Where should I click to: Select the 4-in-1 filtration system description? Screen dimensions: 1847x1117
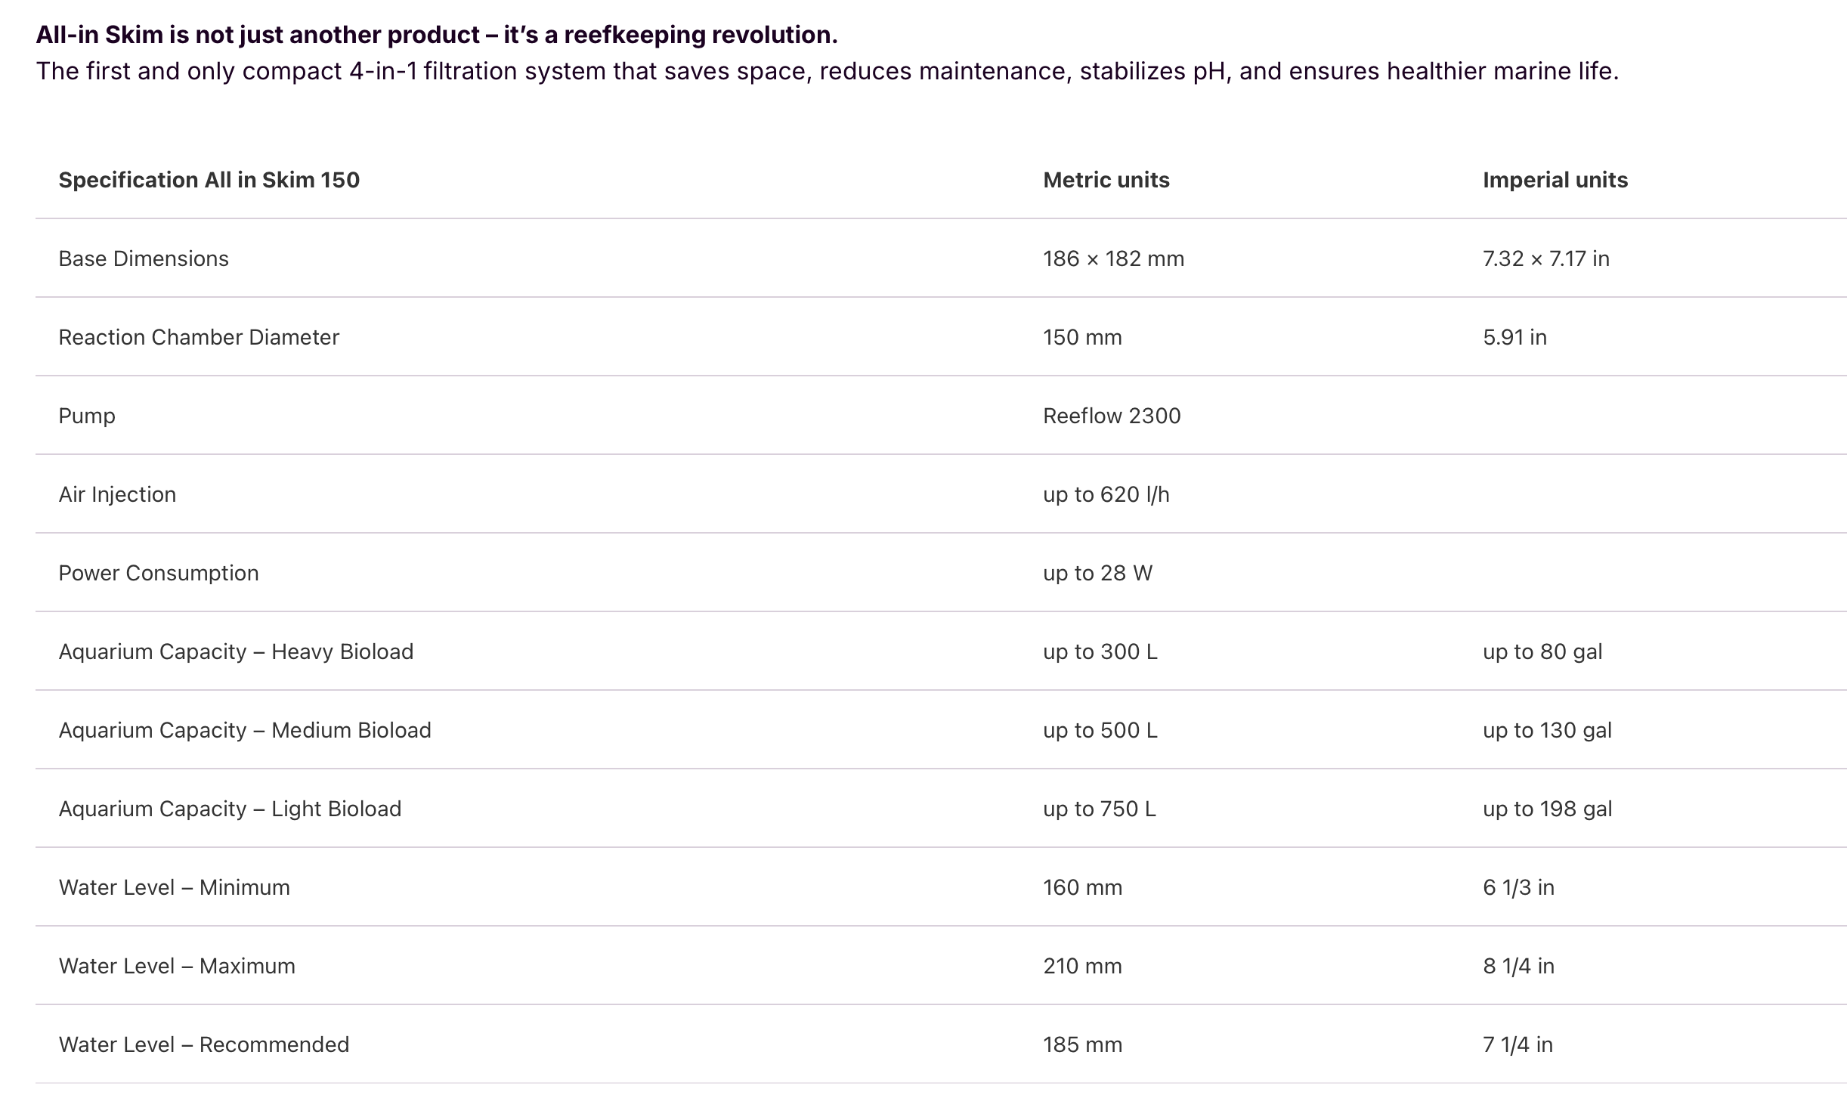(x=828, y=71)
